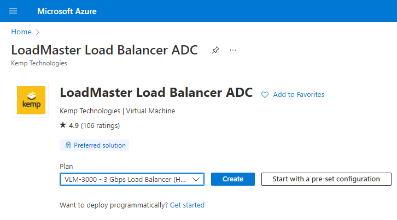Screen dimensions: 397x220
Task: Pin LoadMaster Load Balancer ADC to dashboard
Action: (215, 50)
